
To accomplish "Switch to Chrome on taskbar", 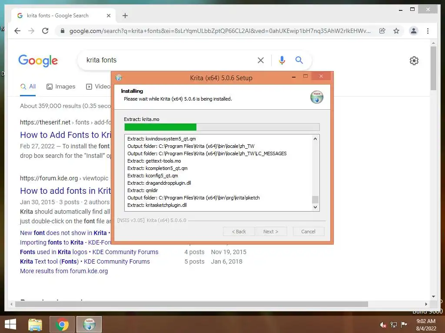I will [62, 324].
